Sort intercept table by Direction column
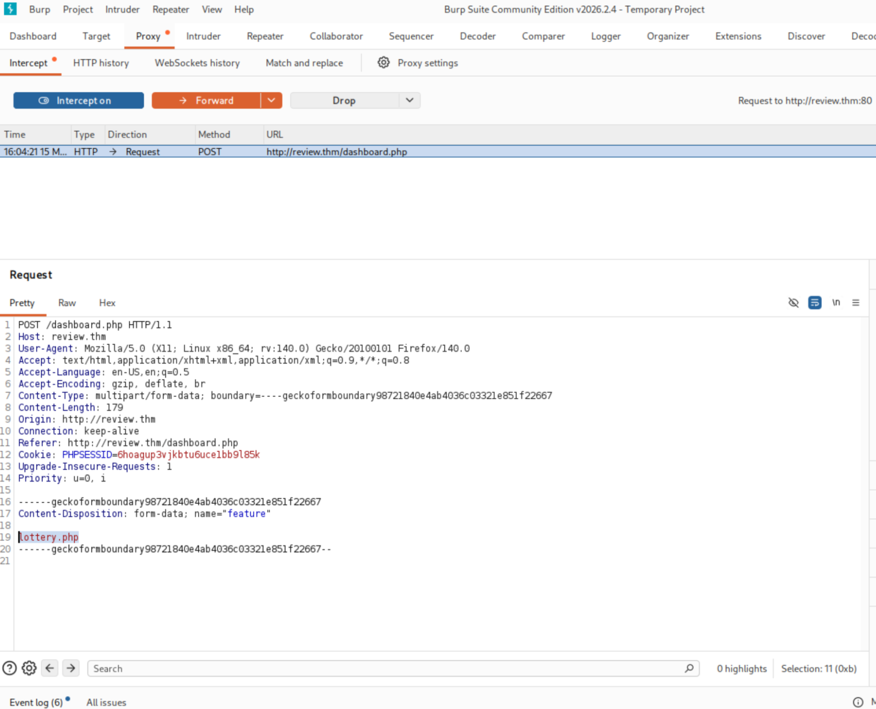Image resolution: width=876 pixels, height=709 pixels. click(x=150, y=135)
